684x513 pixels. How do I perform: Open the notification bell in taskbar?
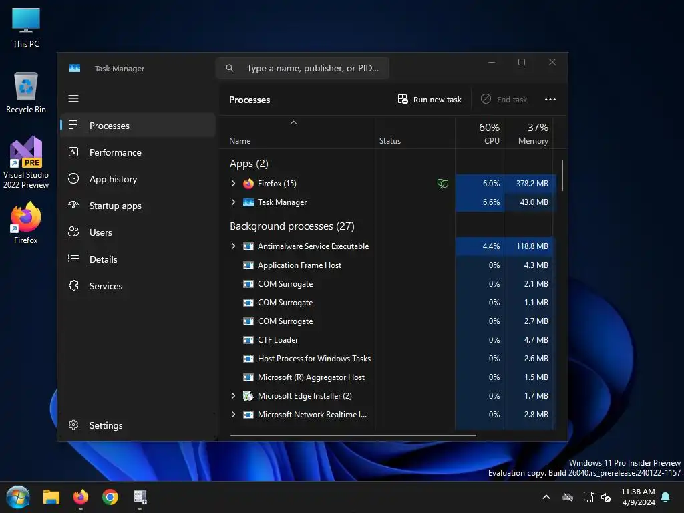(665, 497)
